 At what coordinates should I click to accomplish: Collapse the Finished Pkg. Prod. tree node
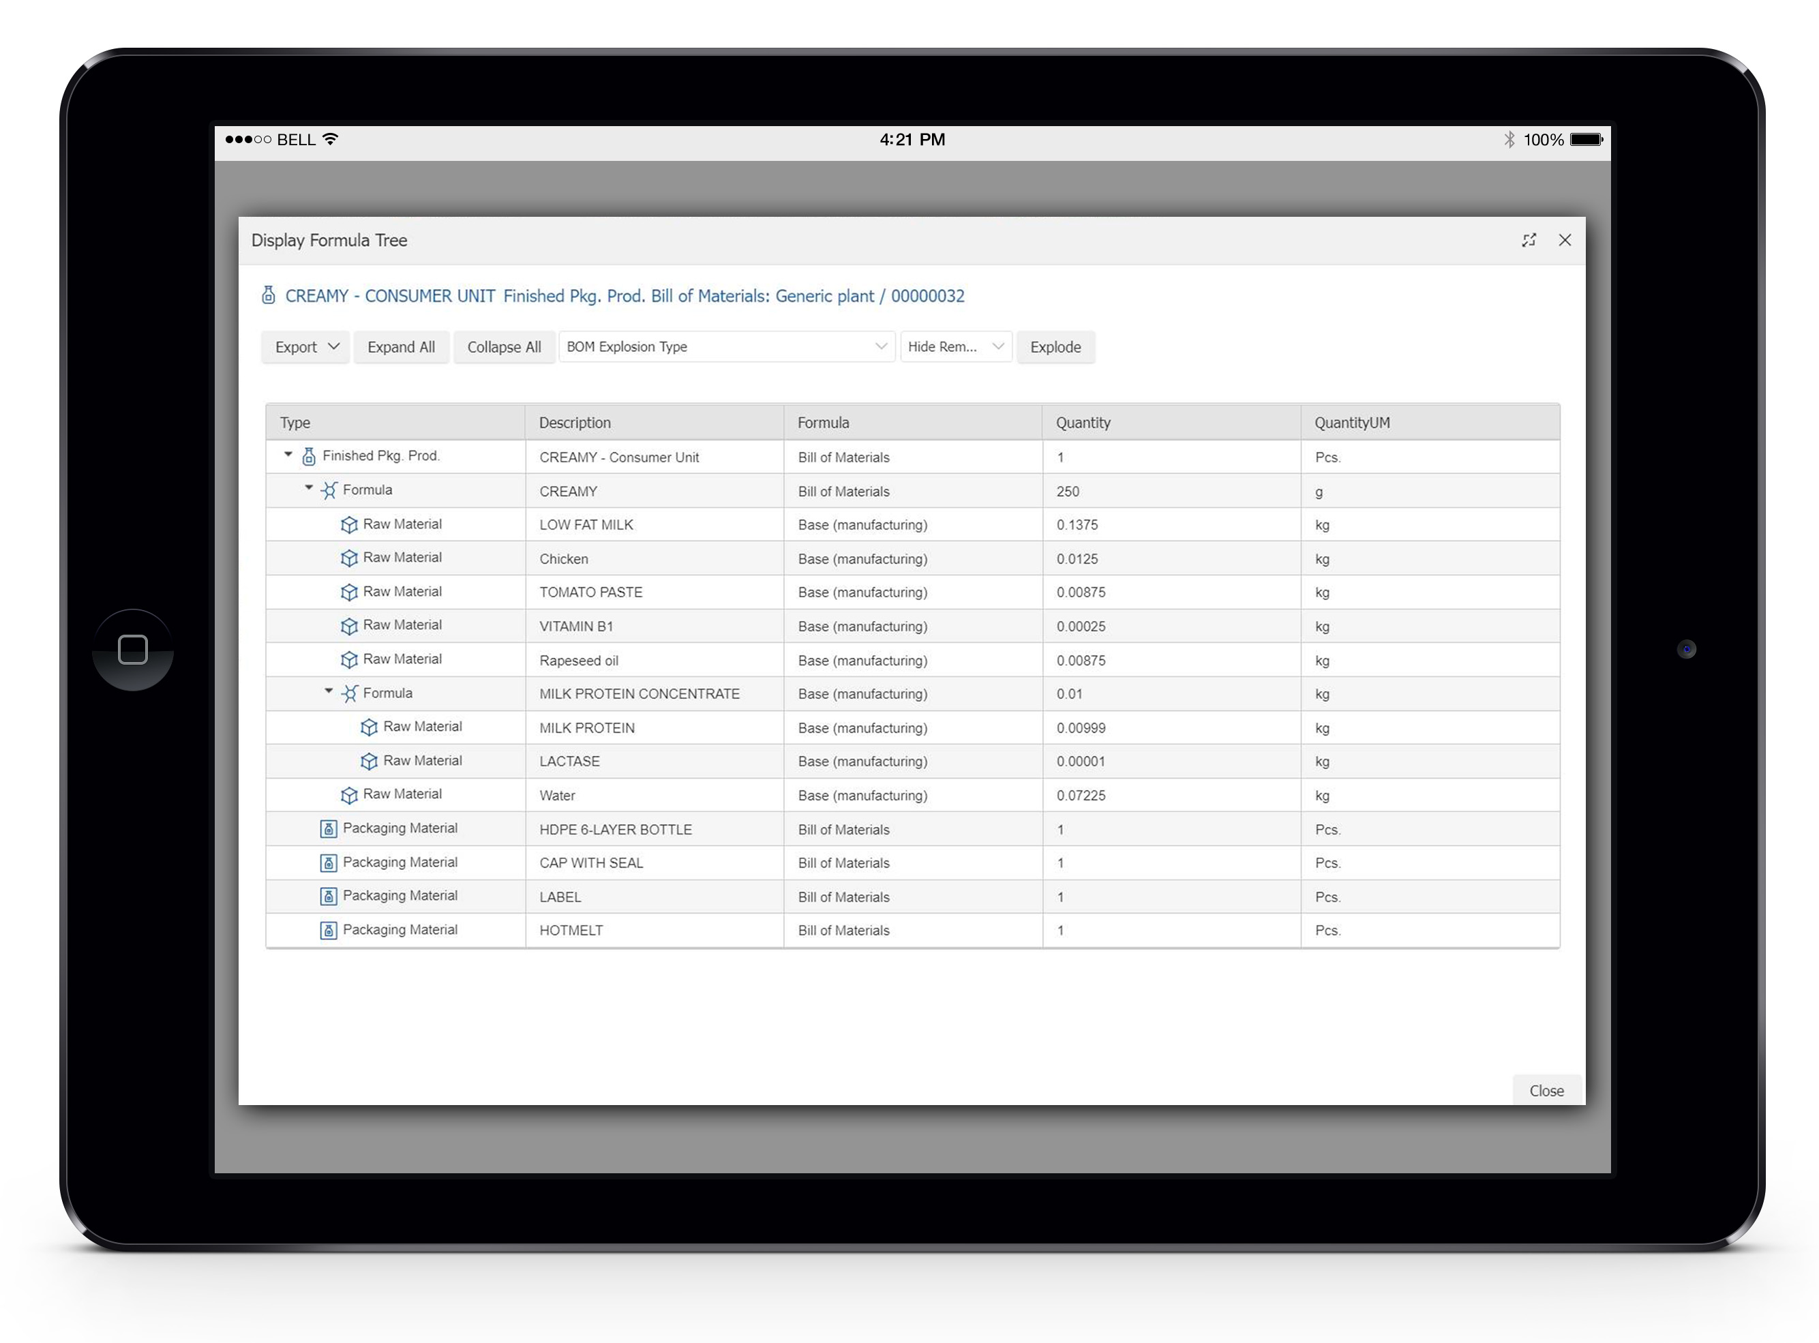288,455
